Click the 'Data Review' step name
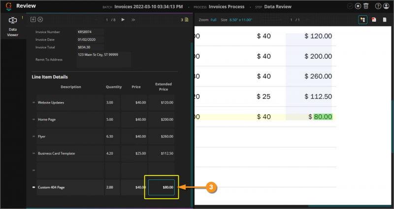 [278, 6]
